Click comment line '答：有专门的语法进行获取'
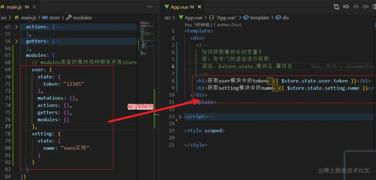Viewport: 376px width, 180px height. point(235,59)
